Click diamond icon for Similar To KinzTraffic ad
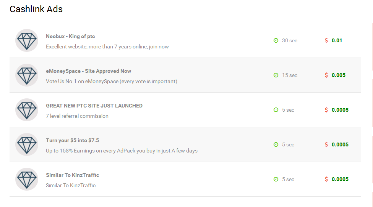 (x=27, y=179)
